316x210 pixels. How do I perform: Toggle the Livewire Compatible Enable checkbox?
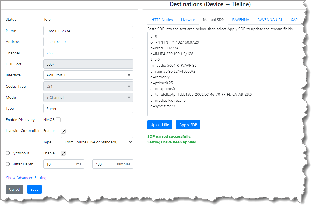point(63,131)
